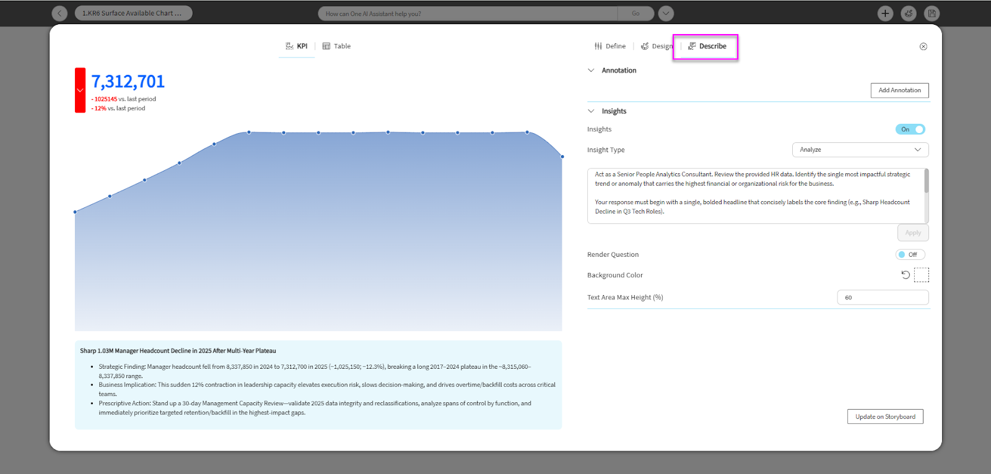Click the Add Annotation button

[899, 90]
